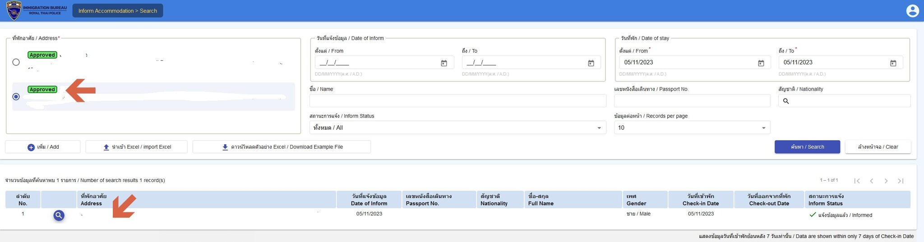
Task: Click the Nationality column header
Action: [x=500, y=200]
